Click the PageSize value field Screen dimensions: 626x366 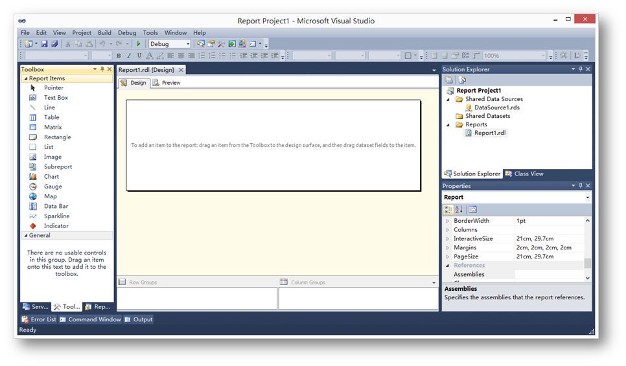549,257
